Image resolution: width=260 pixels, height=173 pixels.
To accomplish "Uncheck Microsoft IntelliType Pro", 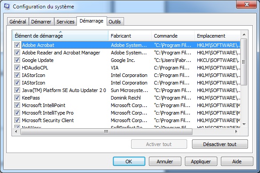I will tap(17, 112).
